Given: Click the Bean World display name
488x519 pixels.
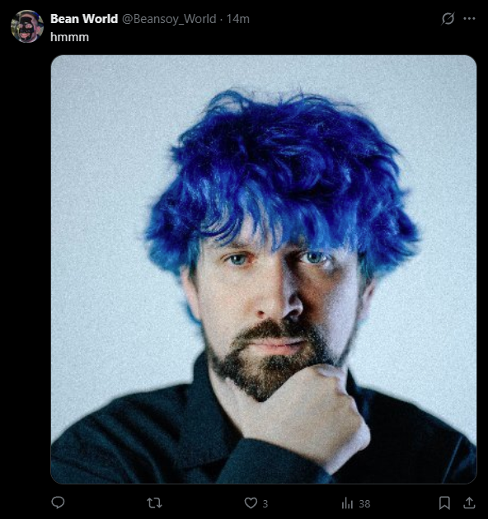Looking at the screenshot, I should point(84,19).
